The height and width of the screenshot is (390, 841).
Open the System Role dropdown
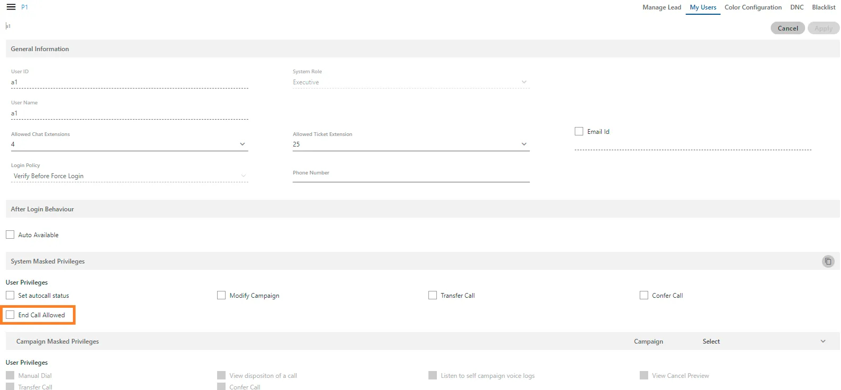[x=411, y=82]
